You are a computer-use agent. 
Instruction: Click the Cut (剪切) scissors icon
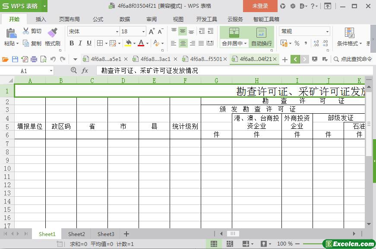pyautogui.click(x=26, y=31)
